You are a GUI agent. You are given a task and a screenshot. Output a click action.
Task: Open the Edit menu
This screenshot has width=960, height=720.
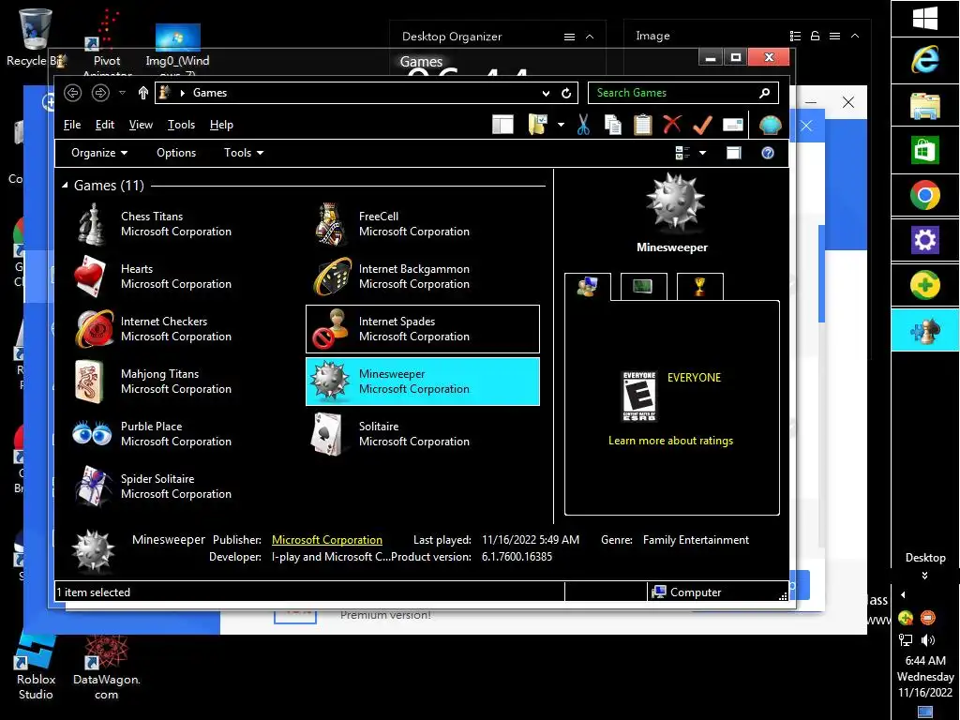pos(105,125)
